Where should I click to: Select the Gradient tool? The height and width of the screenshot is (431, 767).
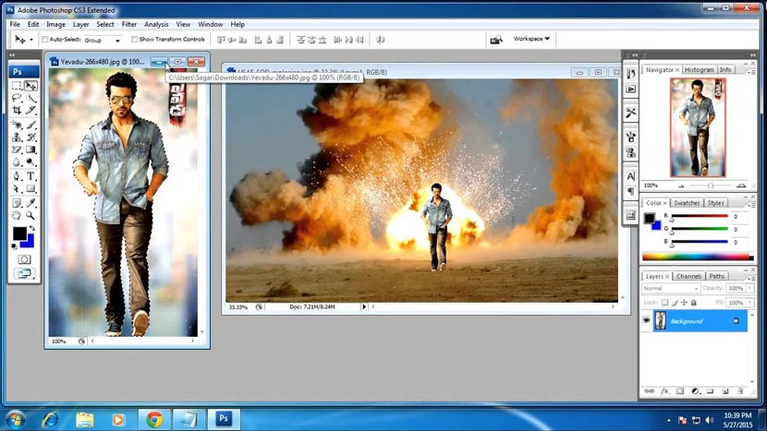coord(30,150)
